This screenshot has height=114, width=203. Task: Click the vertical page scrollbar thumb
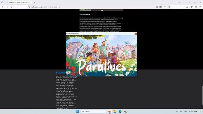pos(202,96)
